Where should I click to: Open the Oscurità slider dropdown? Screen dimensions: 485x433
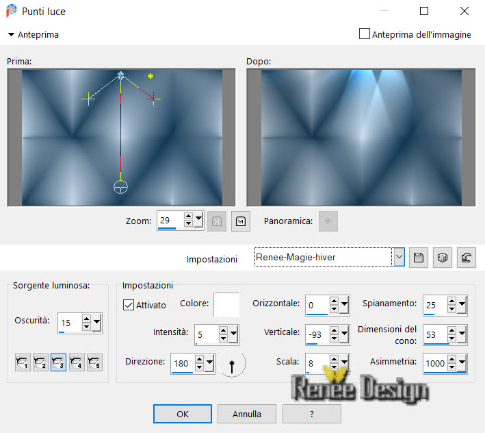point(97,322)
